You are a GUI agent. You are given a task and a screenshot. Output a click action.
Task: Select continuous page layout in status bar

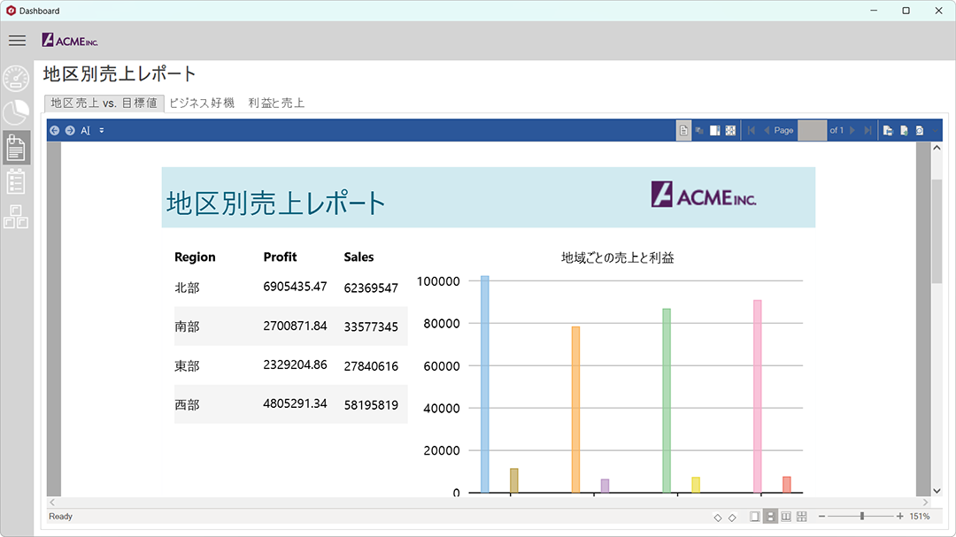tap(770, 517)
